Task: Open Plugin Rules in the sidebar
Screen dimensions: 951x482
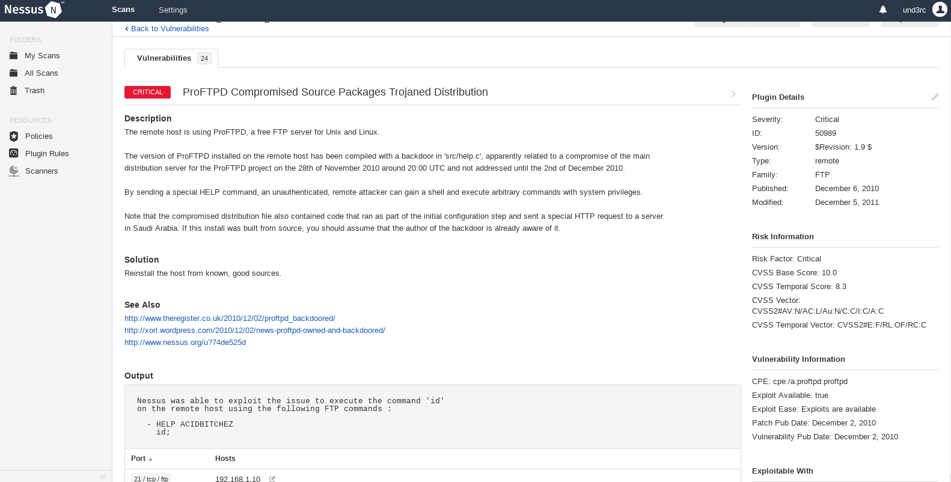Action: tap(46, 153)
